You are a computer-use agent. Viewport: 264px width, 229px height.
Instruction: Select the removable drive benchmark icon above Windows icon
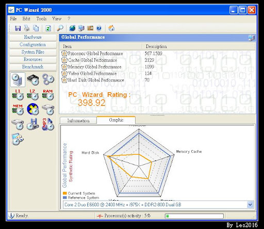18,124
